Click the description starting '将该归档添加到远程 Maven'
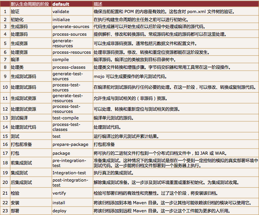Image resolution: width=259 pixels, height=215 pixels. point(162,211)
